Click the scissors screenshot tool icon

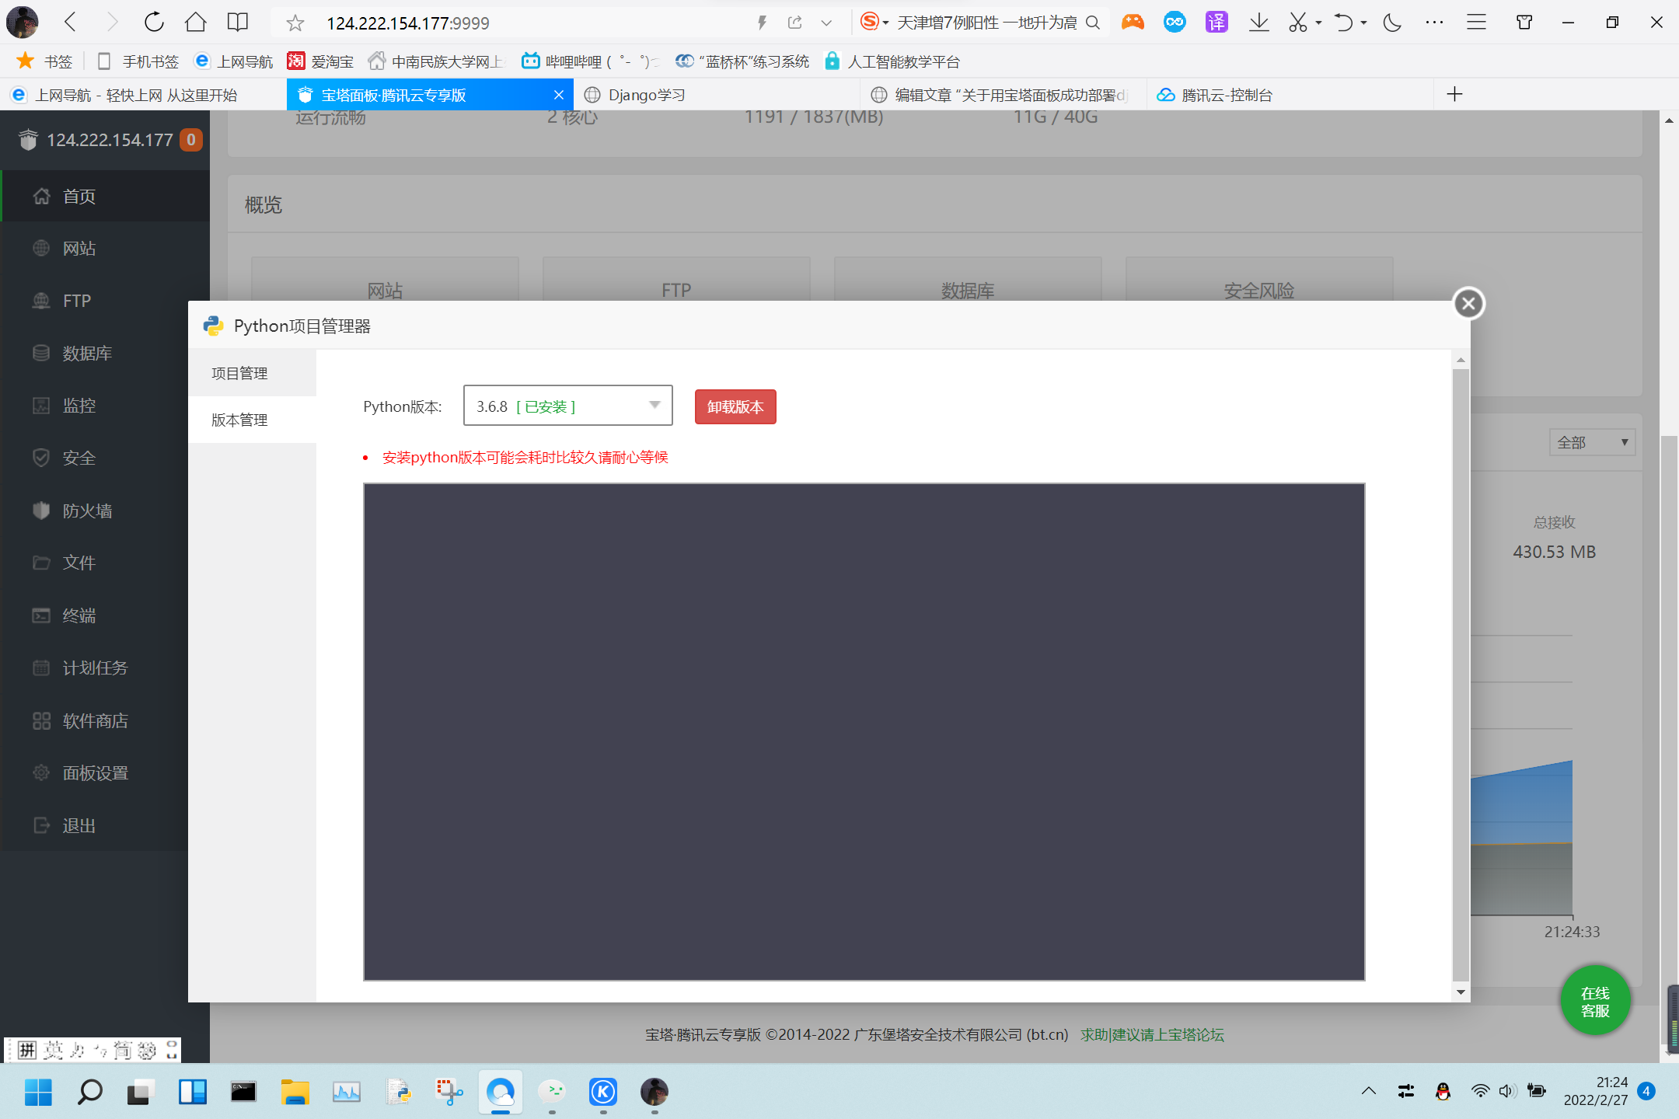point(1297,23)
